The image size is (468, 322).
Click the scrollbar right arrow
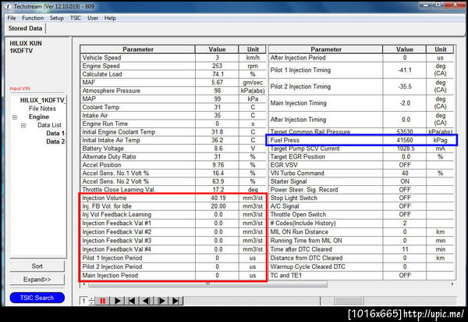pos(452,284)
